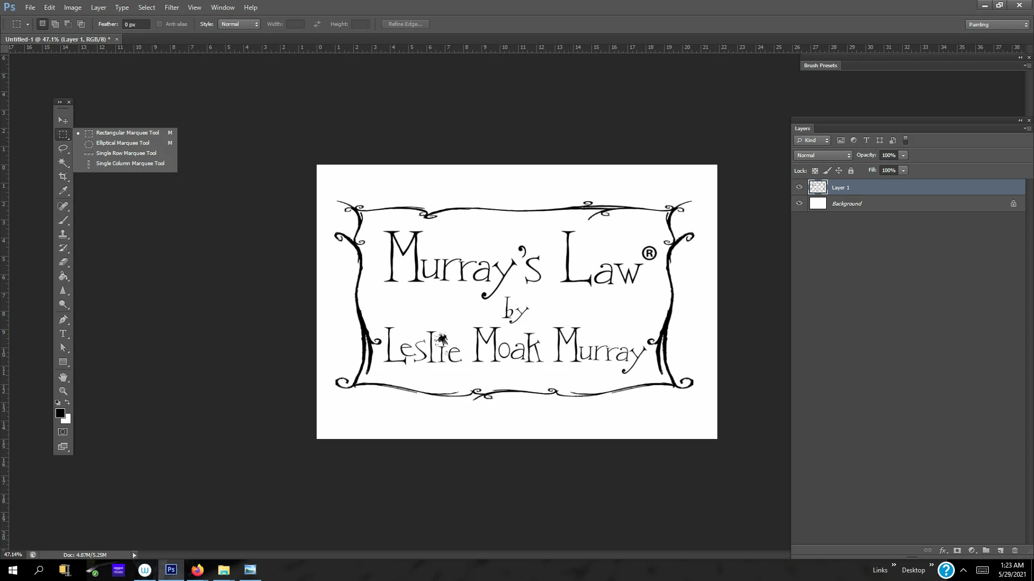1034x581 pixels.
Task: Click the delete layer trash icon
Action: point(1015,550)
